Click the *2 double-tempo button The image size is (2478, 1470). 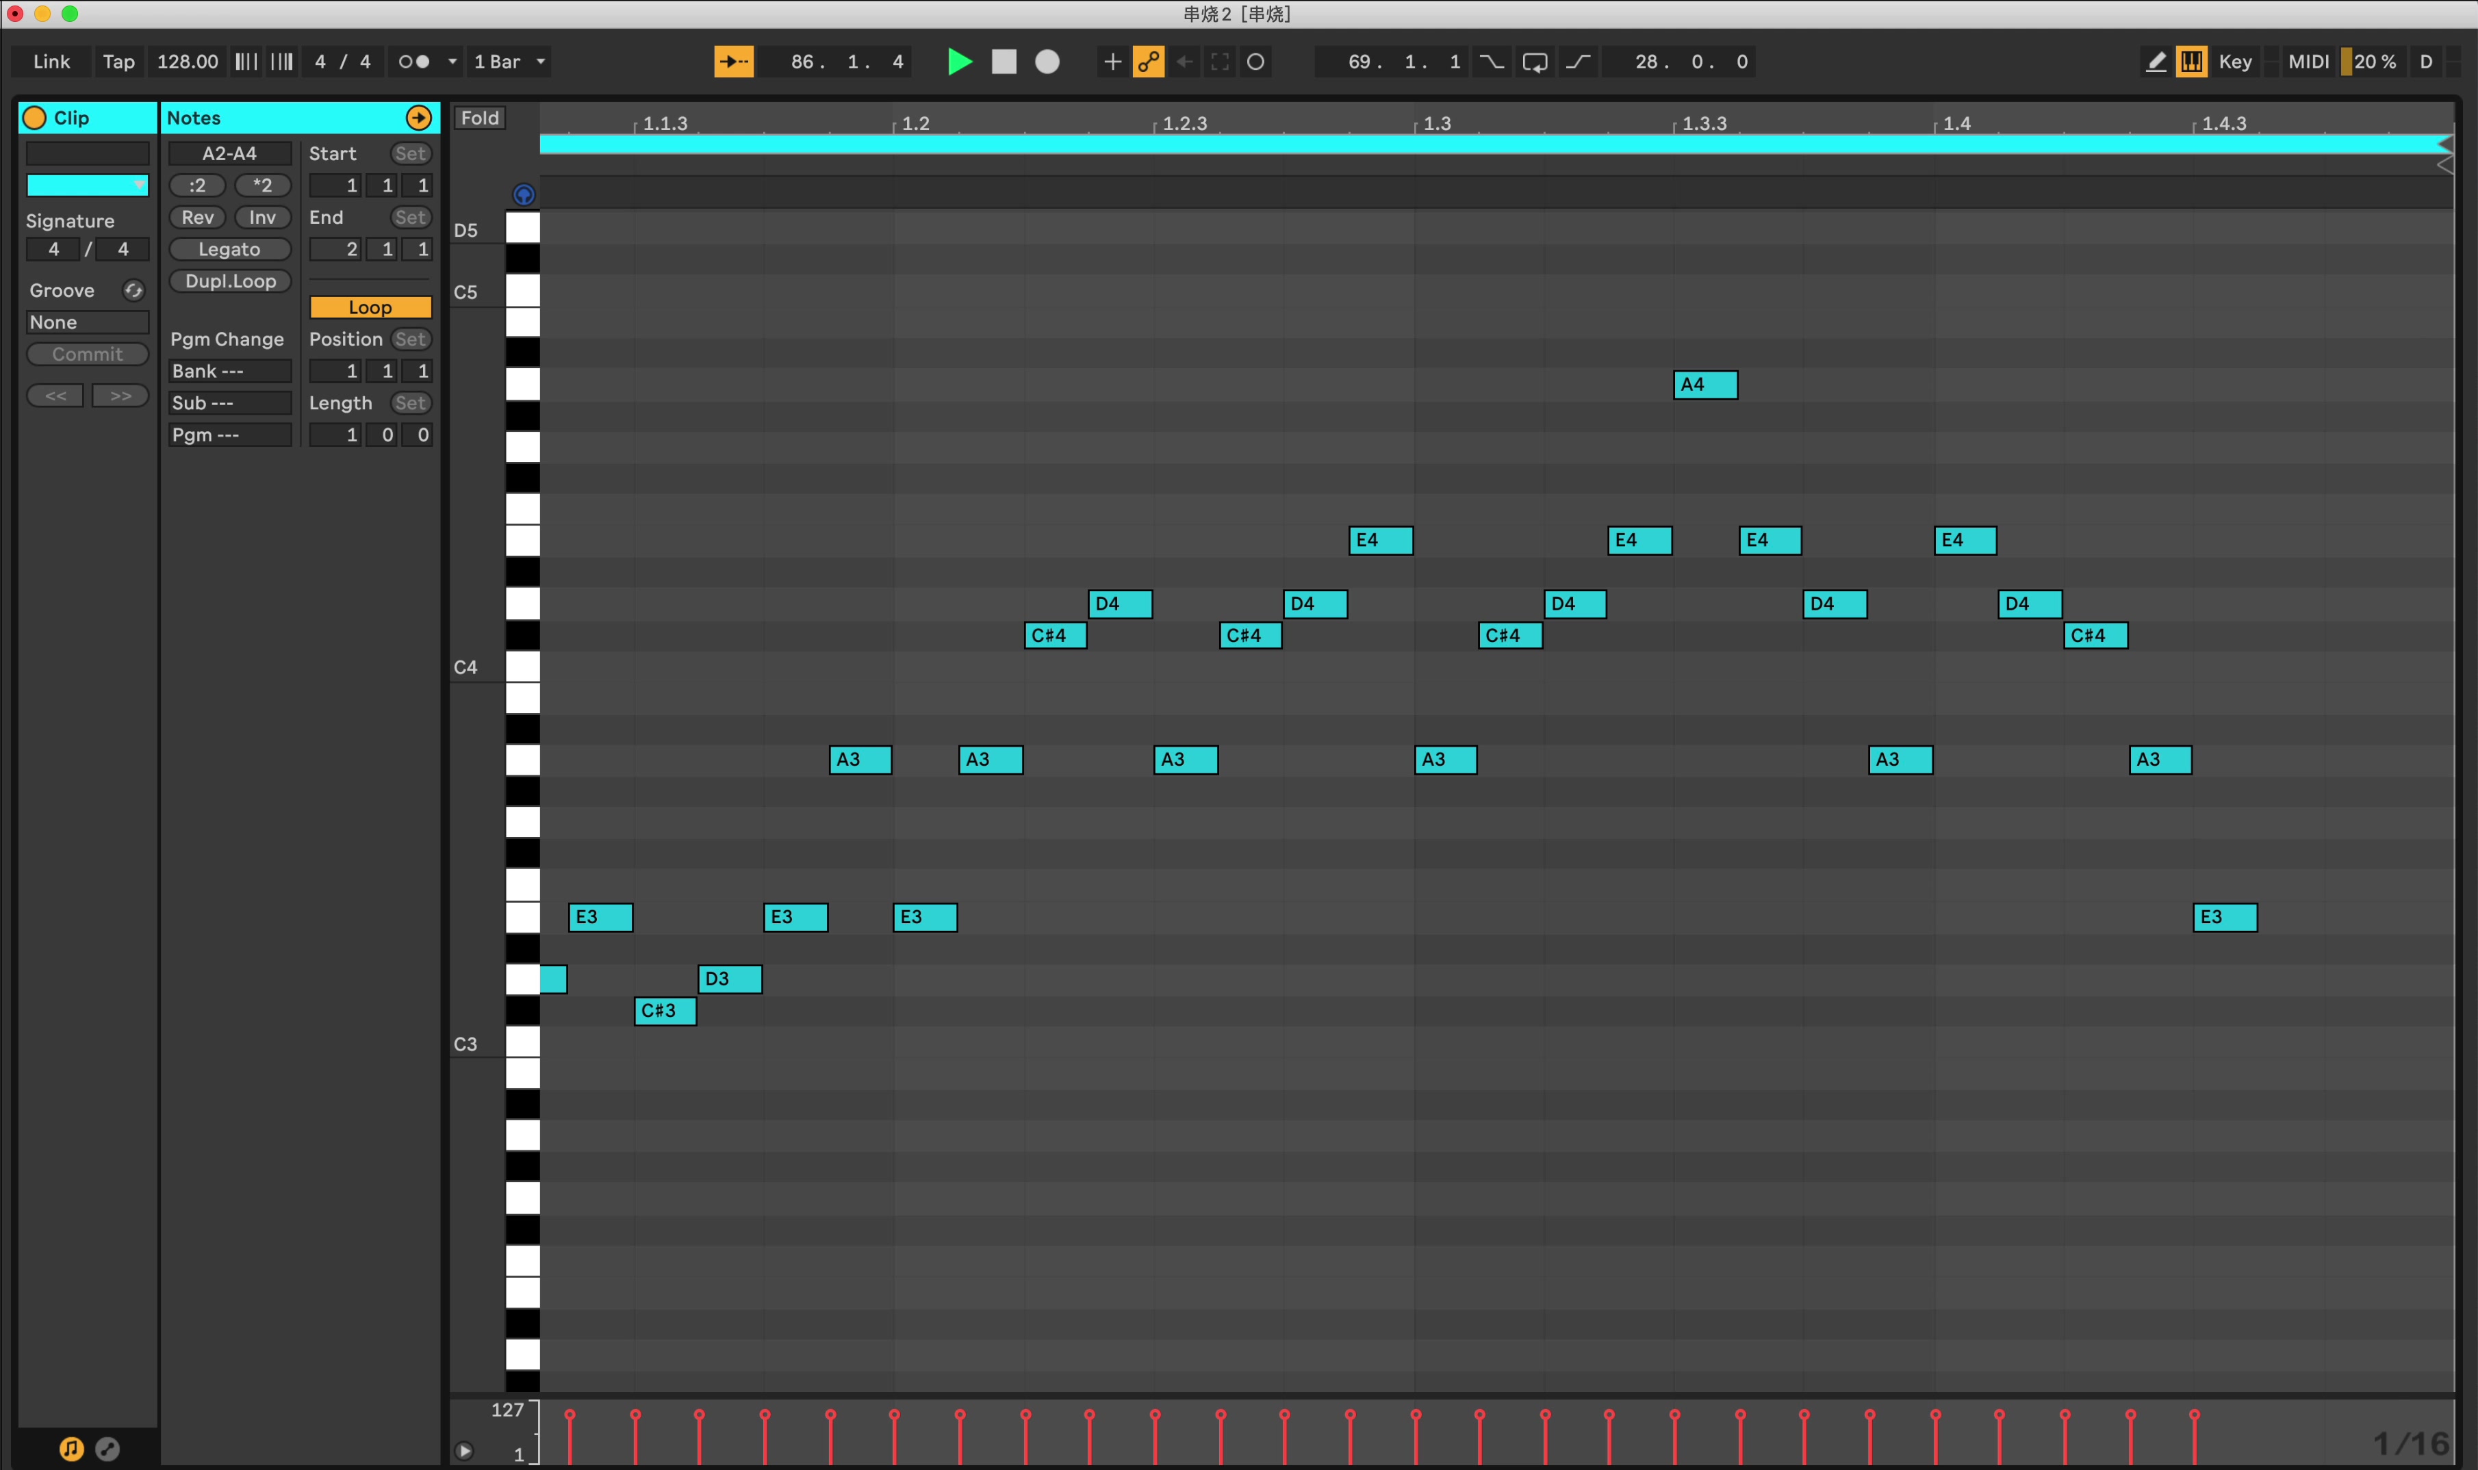pyautogui.click(x=263, y=185)
